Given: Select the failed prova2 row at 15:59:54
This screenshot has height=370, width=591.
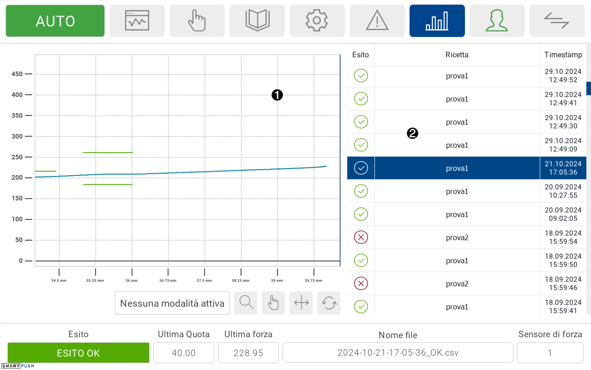Looking at the screenshot, I should (457, 237).
